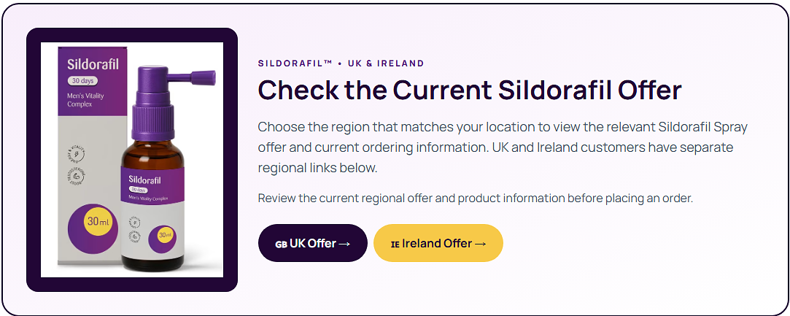Open the Ireland Offer button
The height and width of the screenshot is (316, 790).
point(438,243)
